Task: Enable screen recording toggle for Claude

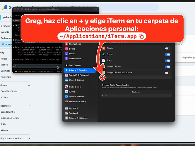Action: pyautogui.click(x=167, y=48)
